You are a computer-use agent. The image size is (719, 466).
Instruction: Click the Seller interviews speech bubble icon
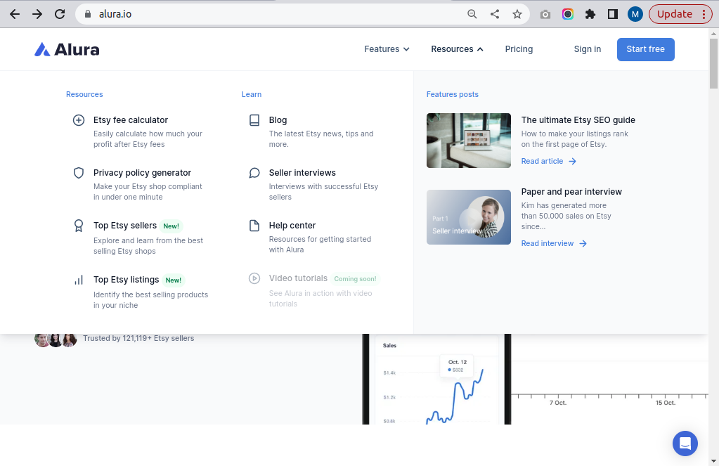click(254, 173)
